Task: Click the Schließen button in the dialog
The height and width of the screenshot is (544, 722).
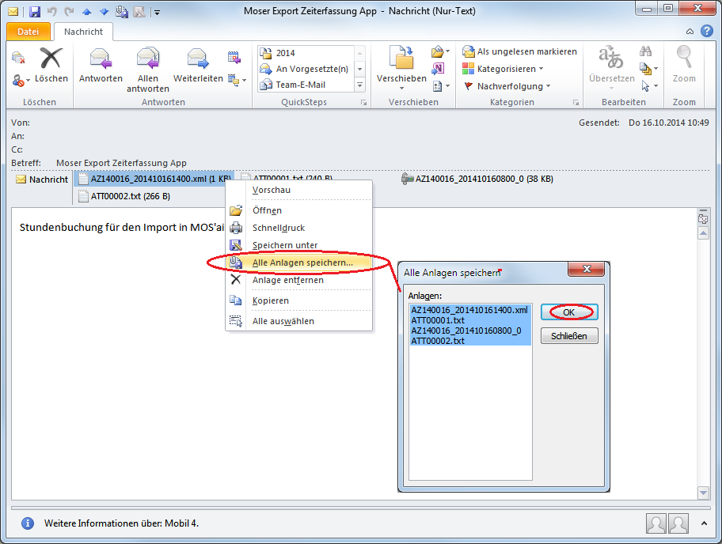Action: click(x=568, y=336)
